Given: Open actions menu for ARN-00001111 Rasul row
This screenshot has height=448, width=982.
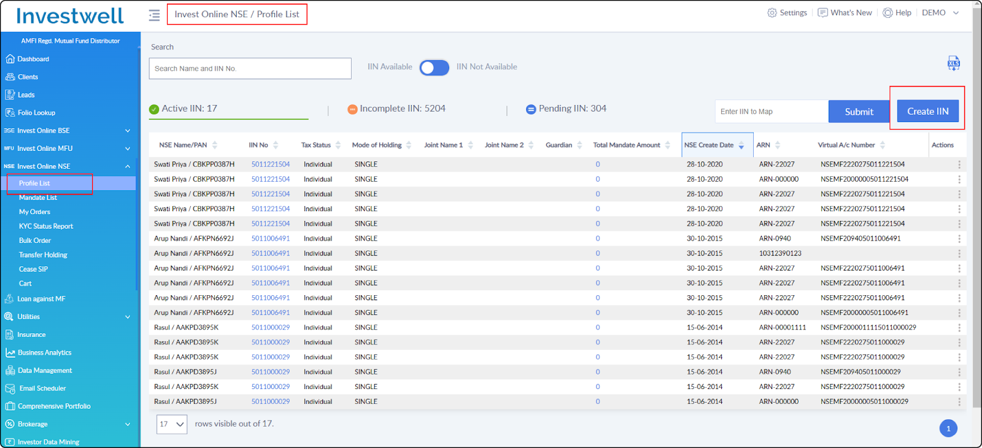Looking at the screenshot, I should (x=959, y=328).
